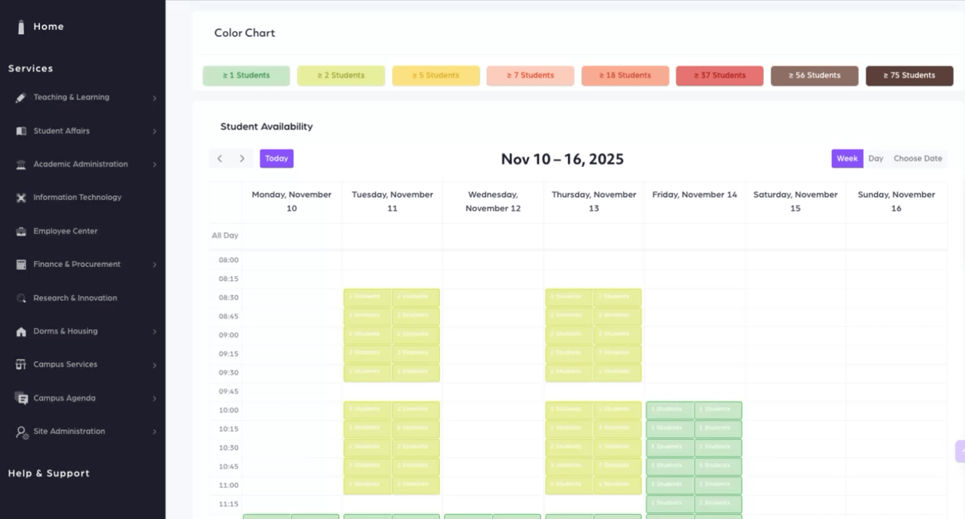Click the Dorms & Housing house icon
Viewport: 965px width, 519px height.
[x=21, y=332]
